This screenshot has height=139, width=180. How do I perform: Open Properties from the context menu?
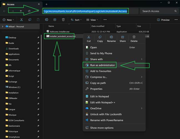pyautogui.click(x=114, y=89)
